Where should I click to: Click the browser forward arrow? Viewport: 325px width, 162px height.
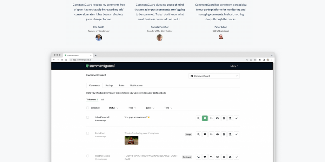coord(58,60)
